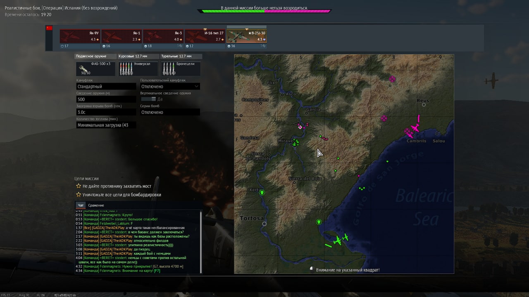Viewport: 529px width, 297px height.
Task: Open the Универсал ammo belt selector
Action: pos(138,68)
